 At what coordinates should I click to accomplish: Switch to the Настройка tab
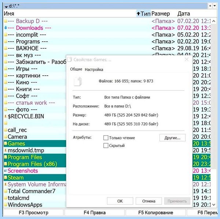94,69
